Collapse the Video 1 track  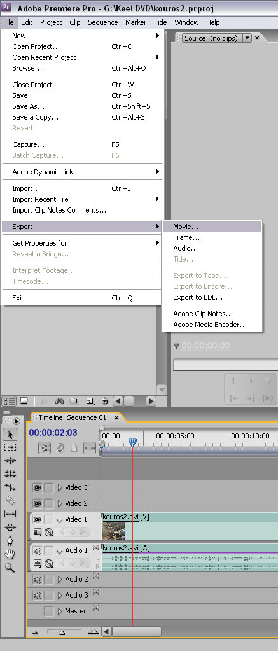pyautogui.click(x=59, y=520)
